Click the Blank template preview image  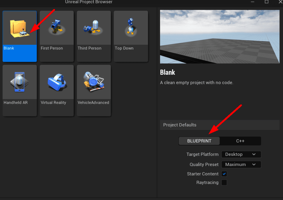[220, 37]
